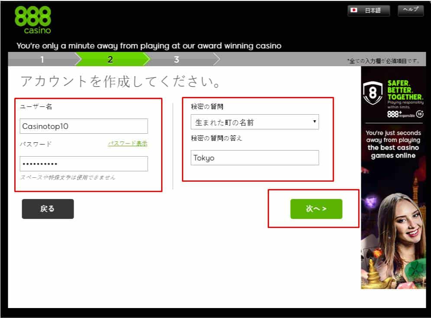The height and width of the screenshot is (318, 431).
Task: Select step 3 in the progress bar
Action: 176,59
